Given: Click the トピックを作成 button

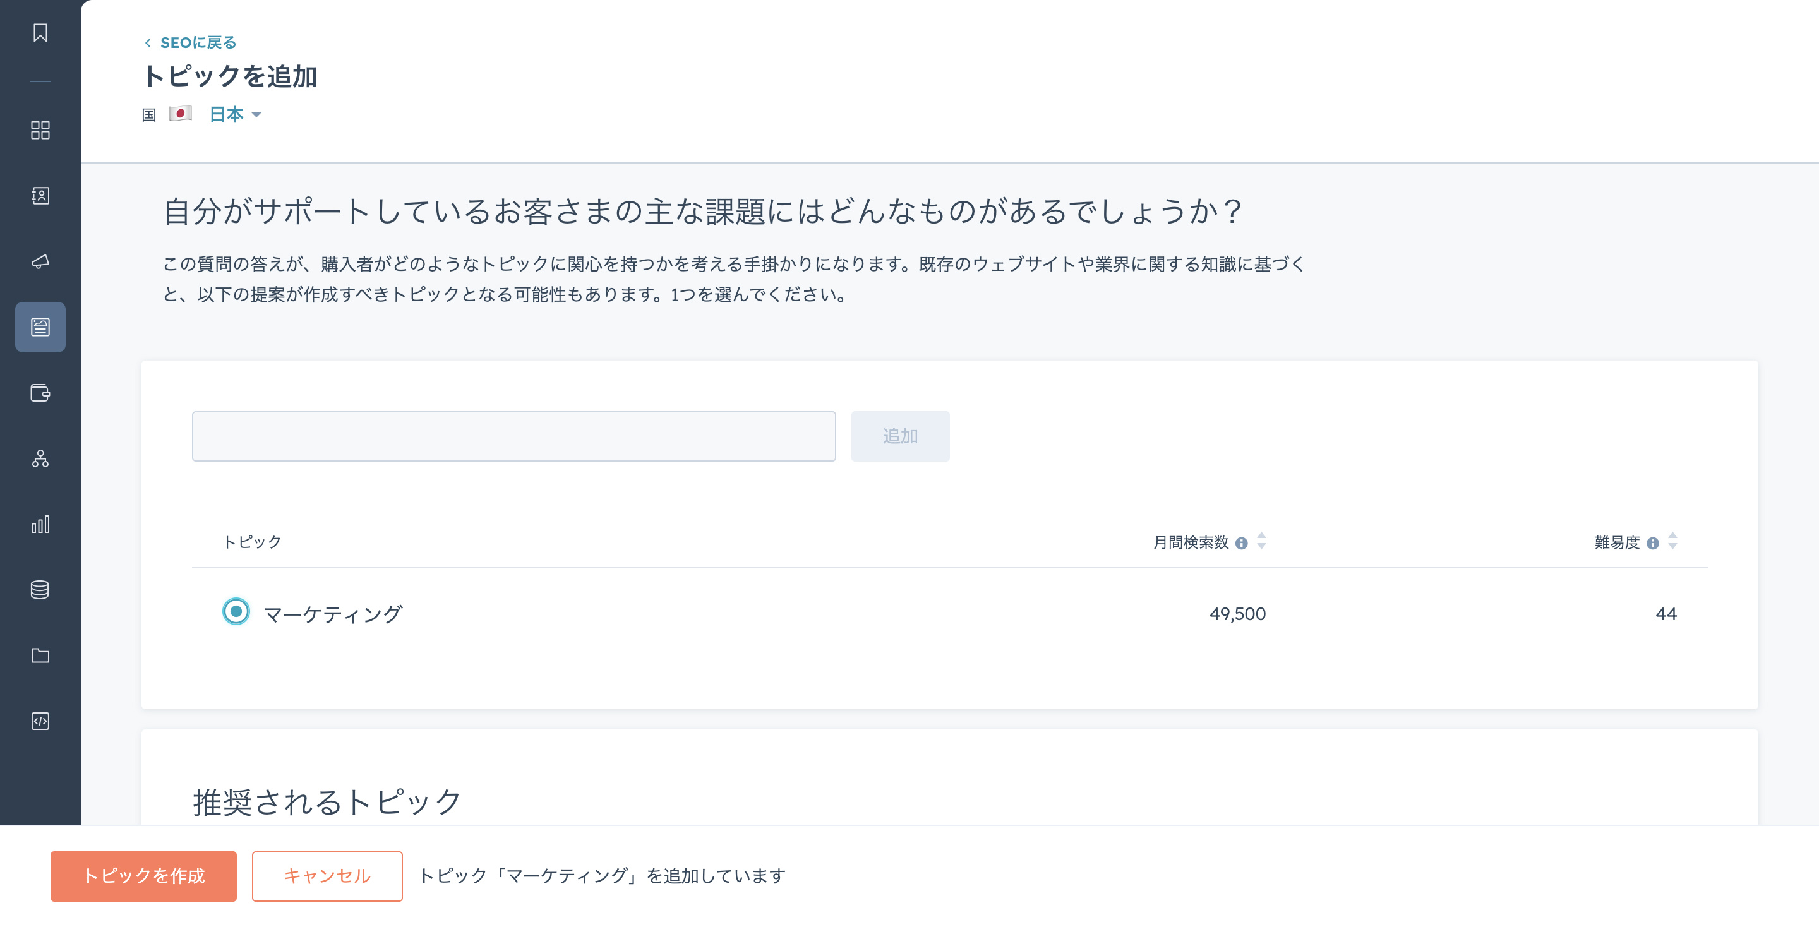Looking at the screenshot, I should (143, 876).
